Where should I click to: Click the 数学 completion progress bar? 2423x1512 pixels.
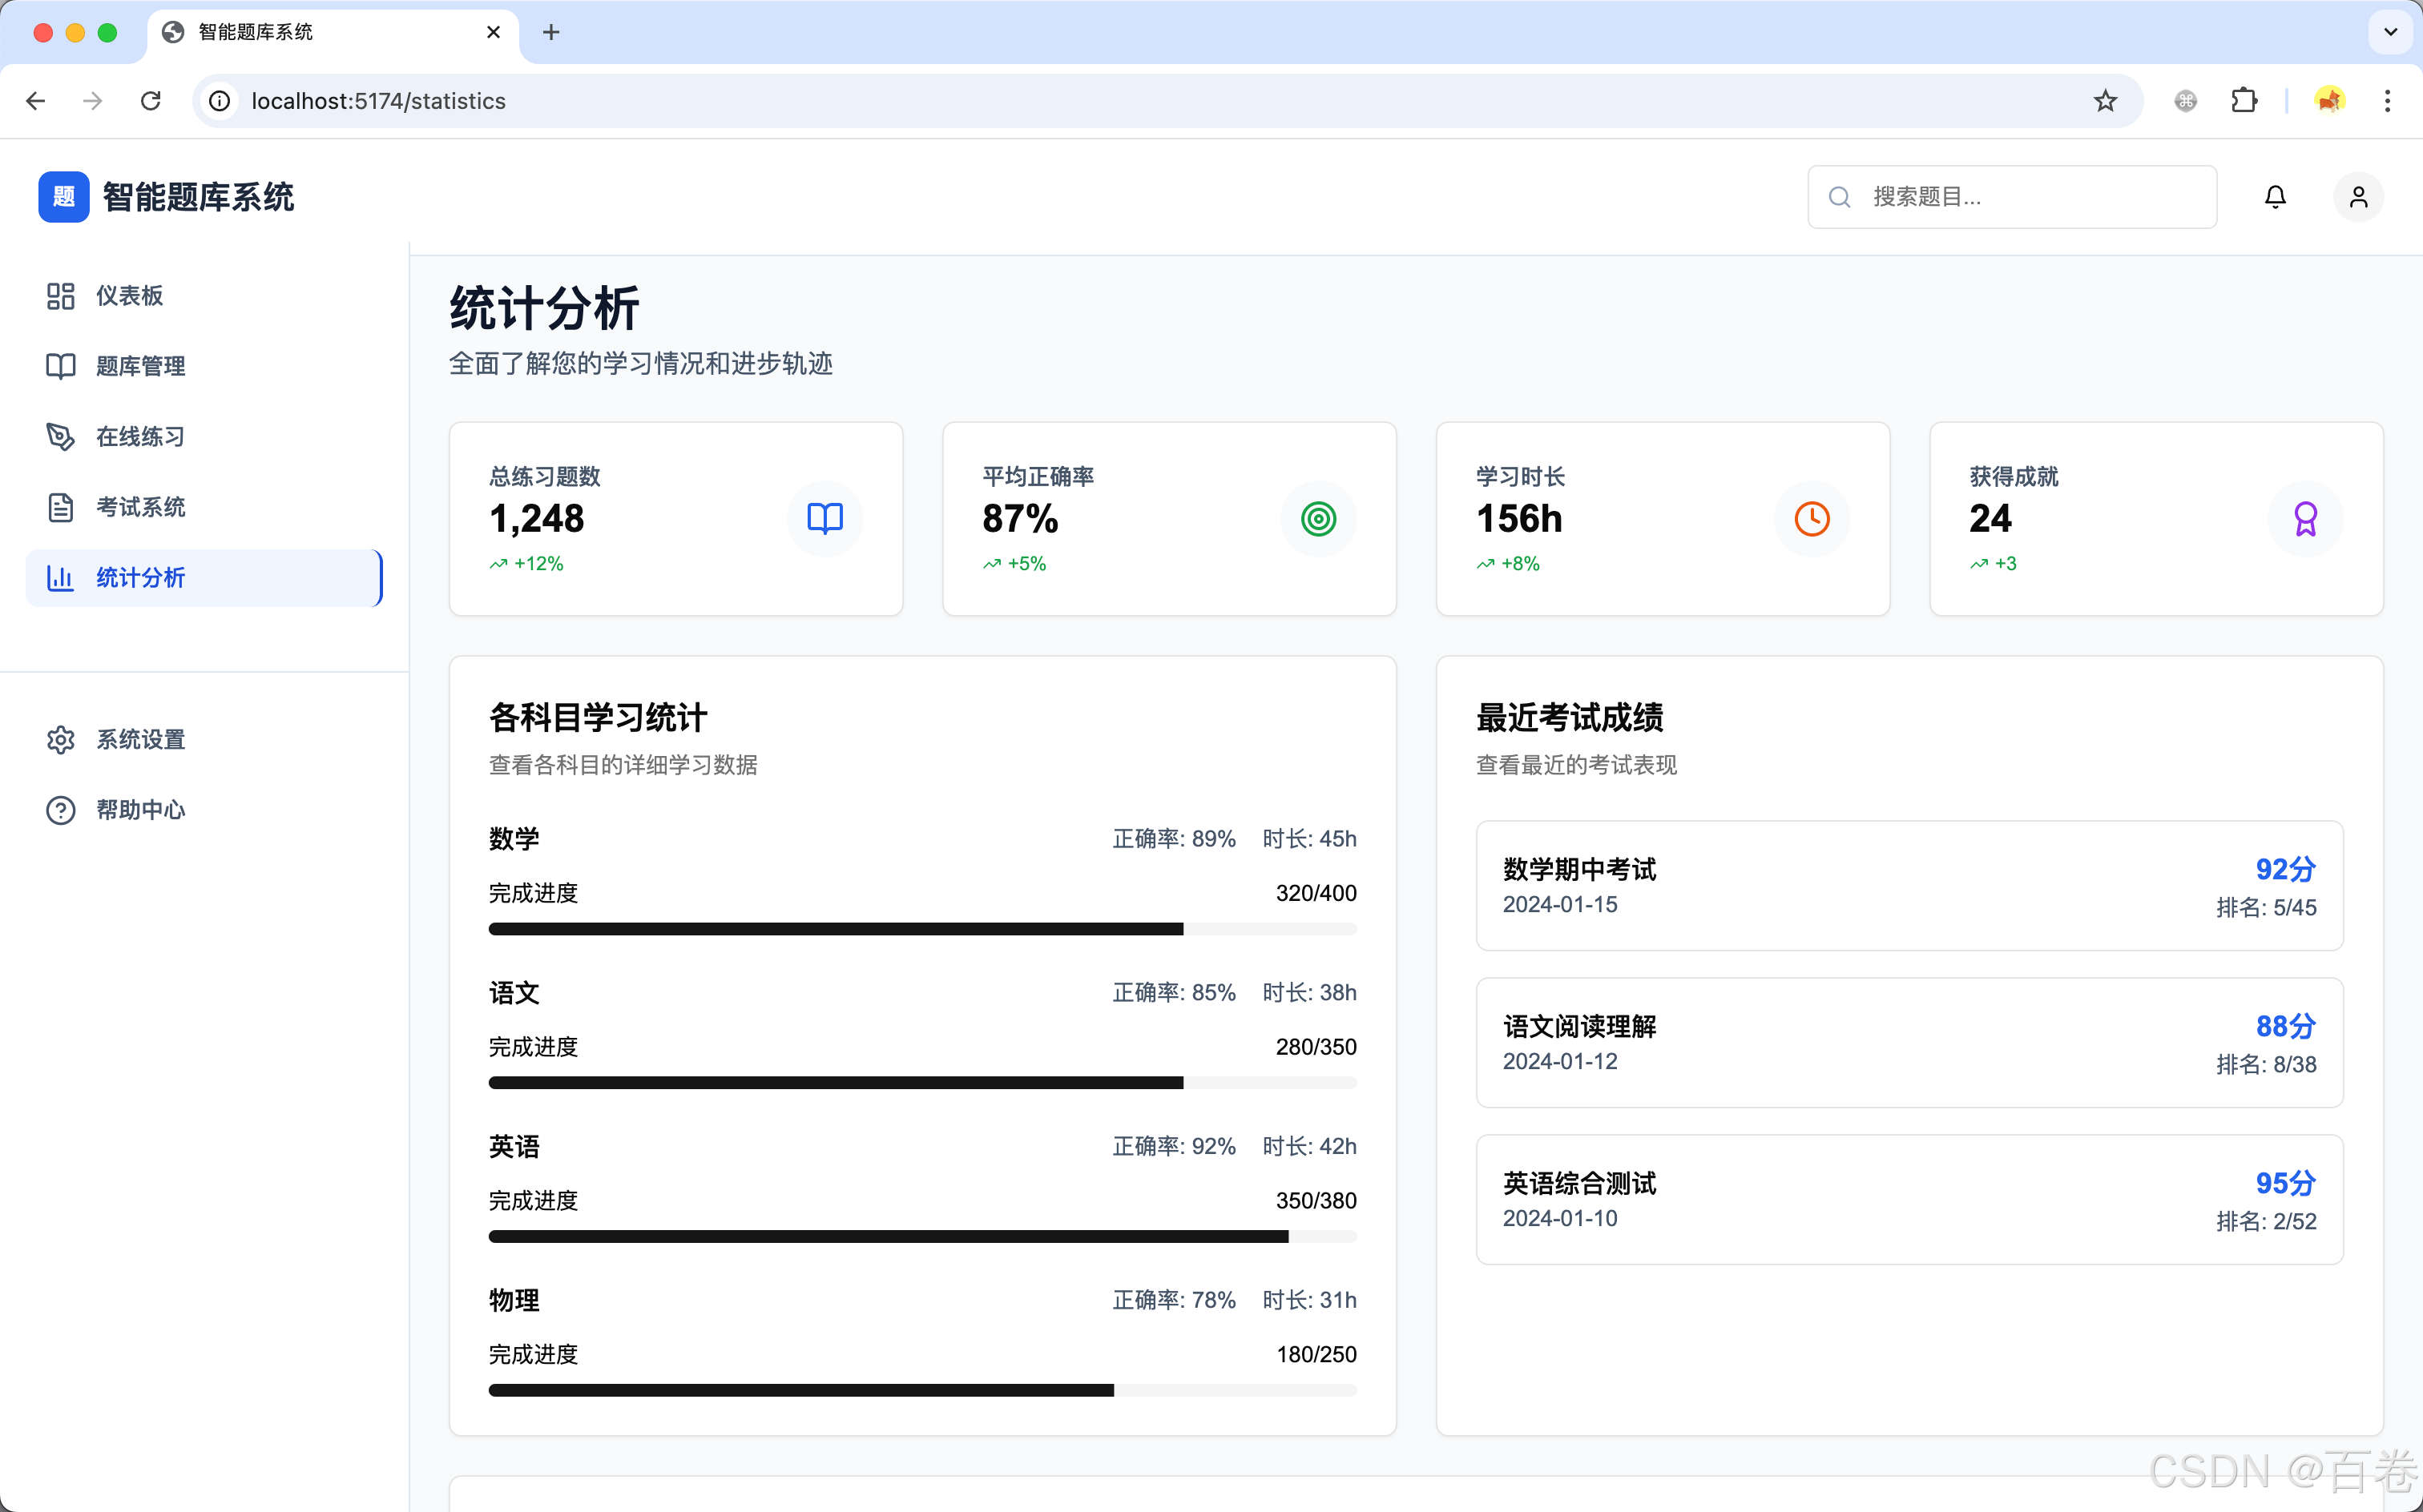pyautogui.click(x=921, y=929)
